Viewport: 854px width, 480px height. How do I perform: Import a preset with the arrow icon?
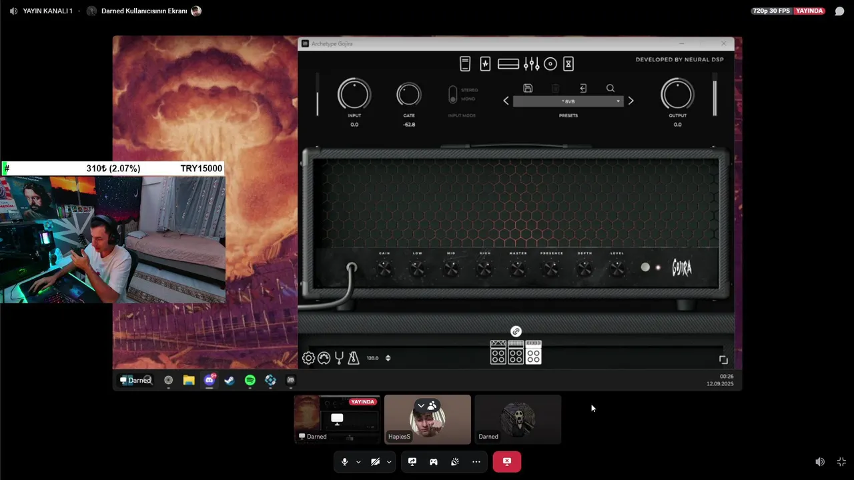coord(582,88)
